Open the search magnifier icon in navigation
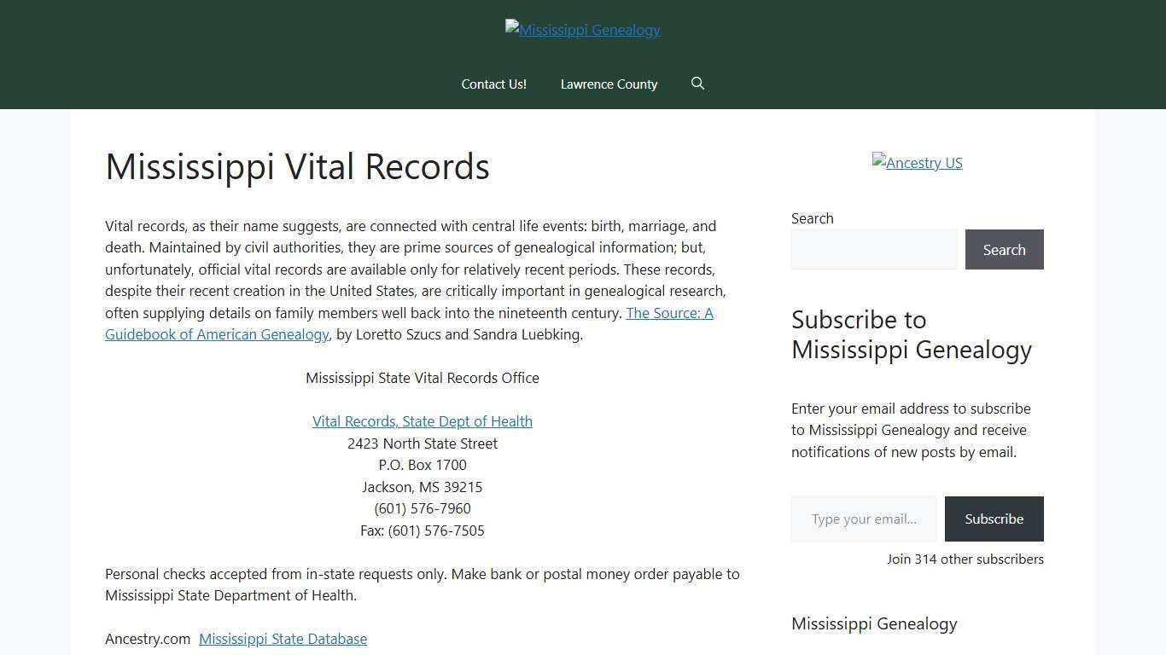 [x=697, y=84]
